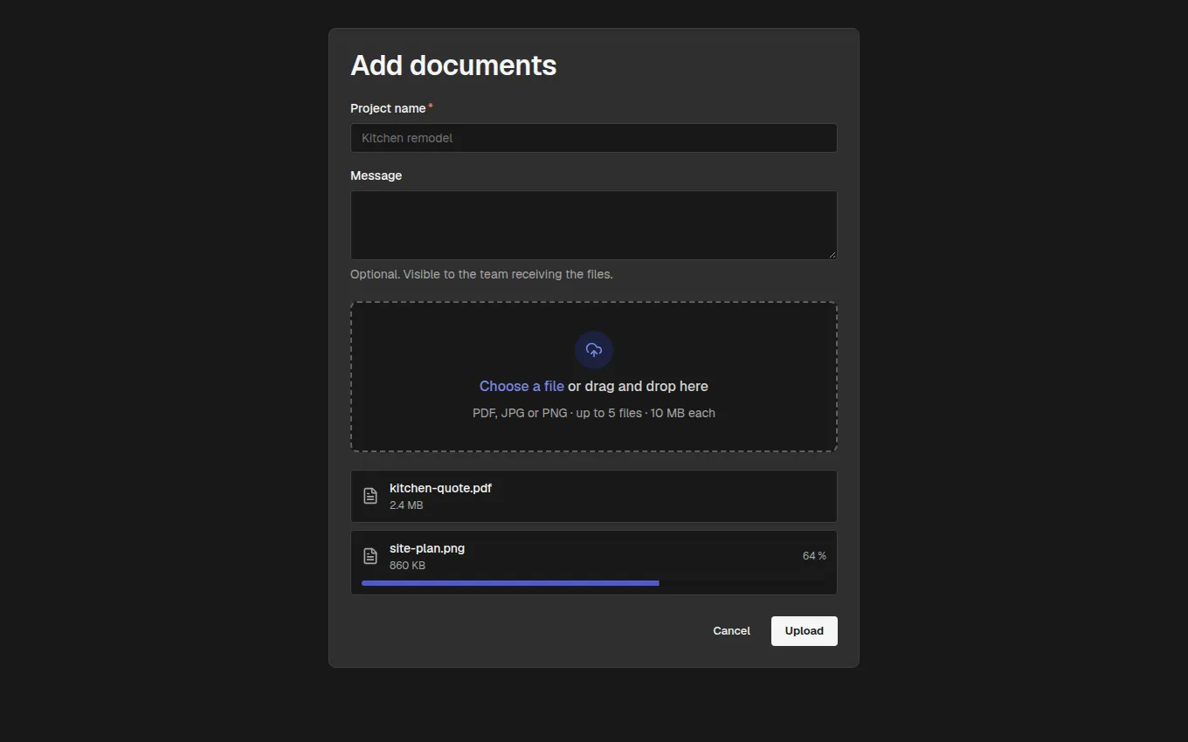Click the Message field label

pos(376,175)
